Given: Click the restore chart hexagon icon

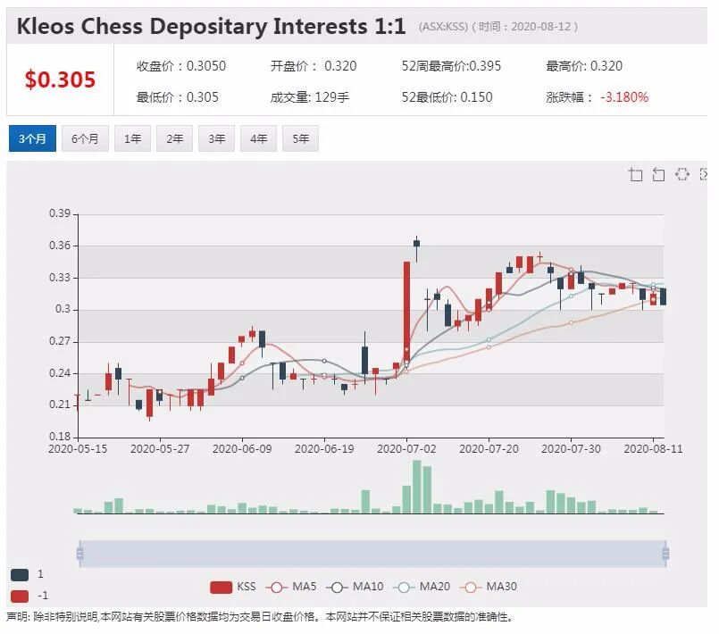Looking at the screenshot, I should 682,174.
